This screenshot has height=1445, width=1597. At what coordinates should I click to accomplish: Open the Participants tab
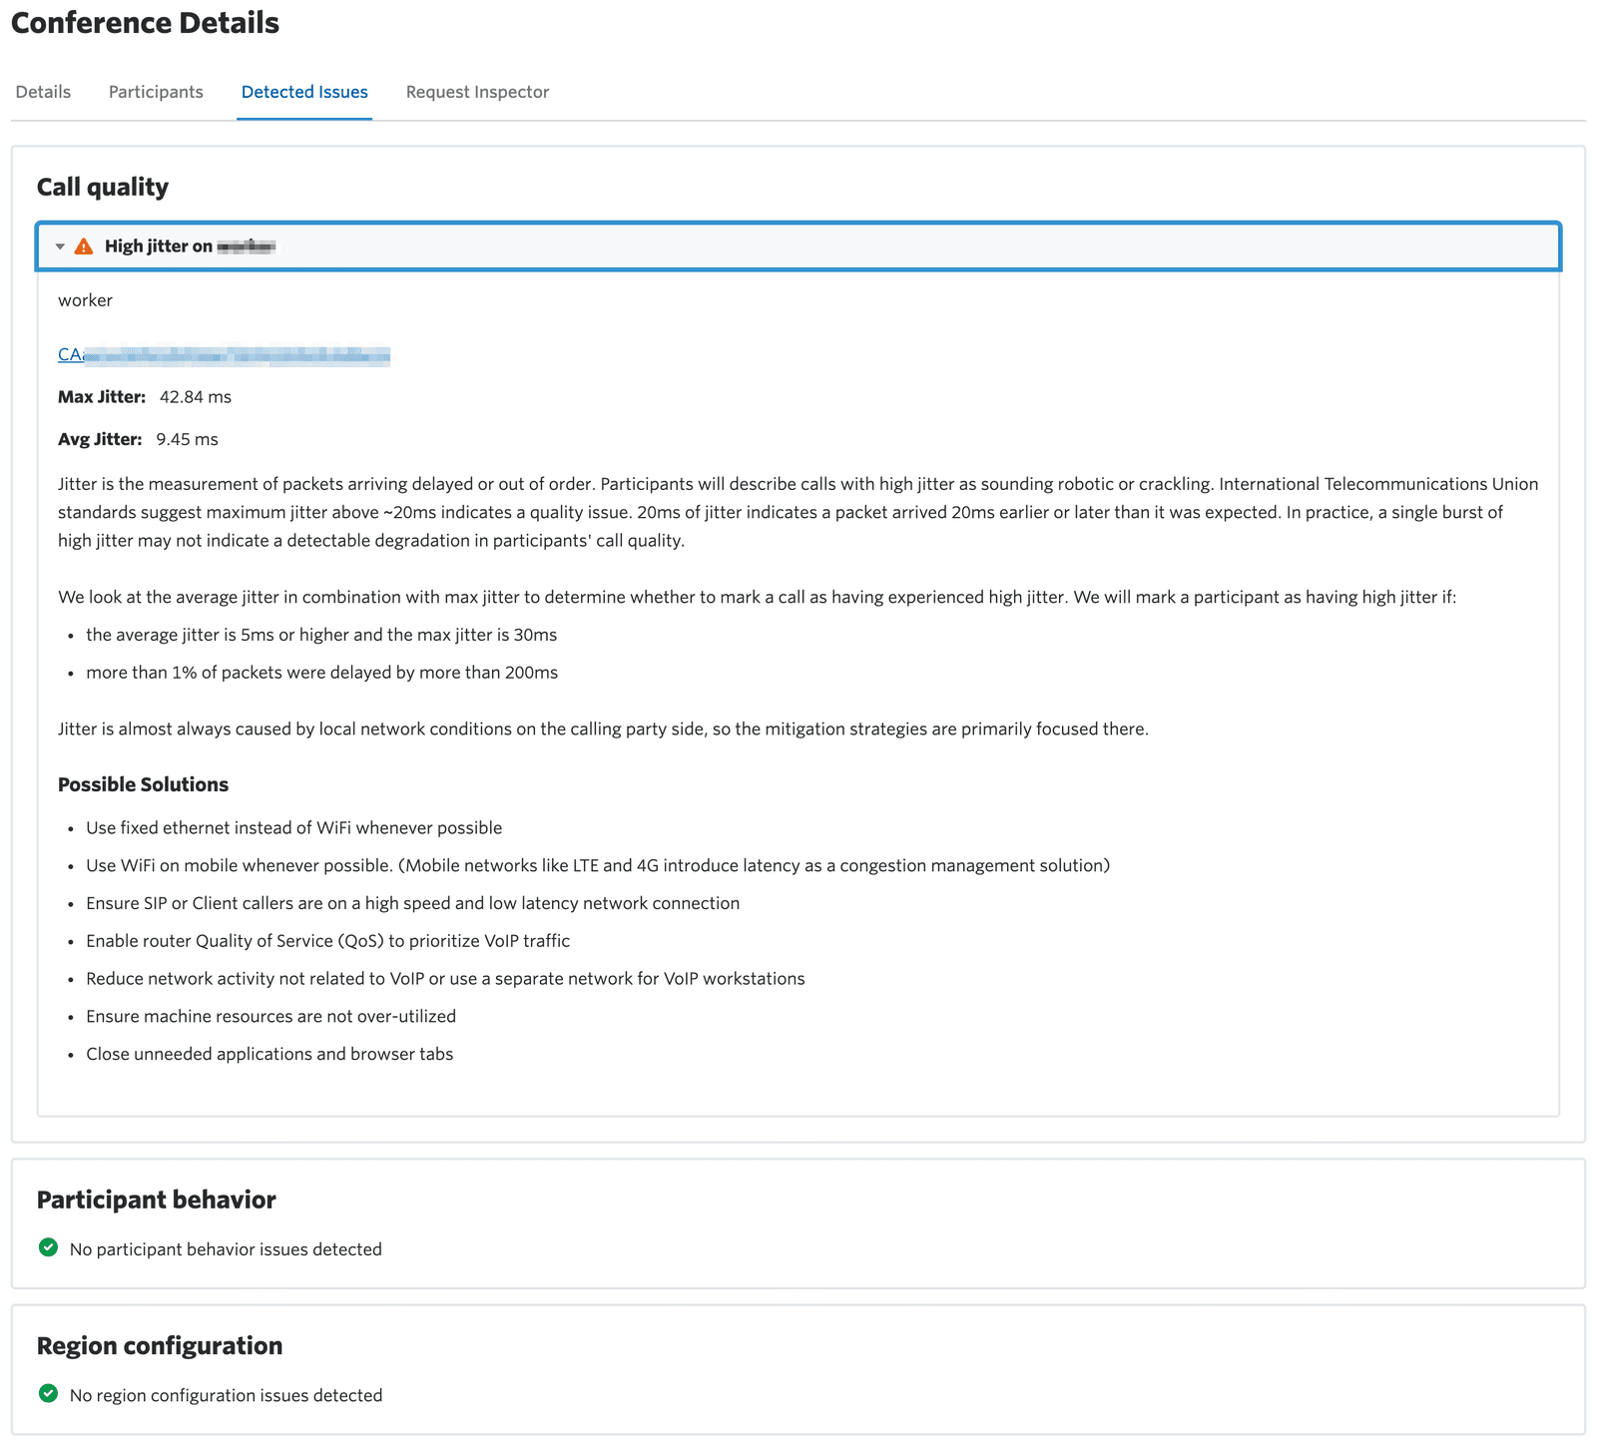(156, 92)
